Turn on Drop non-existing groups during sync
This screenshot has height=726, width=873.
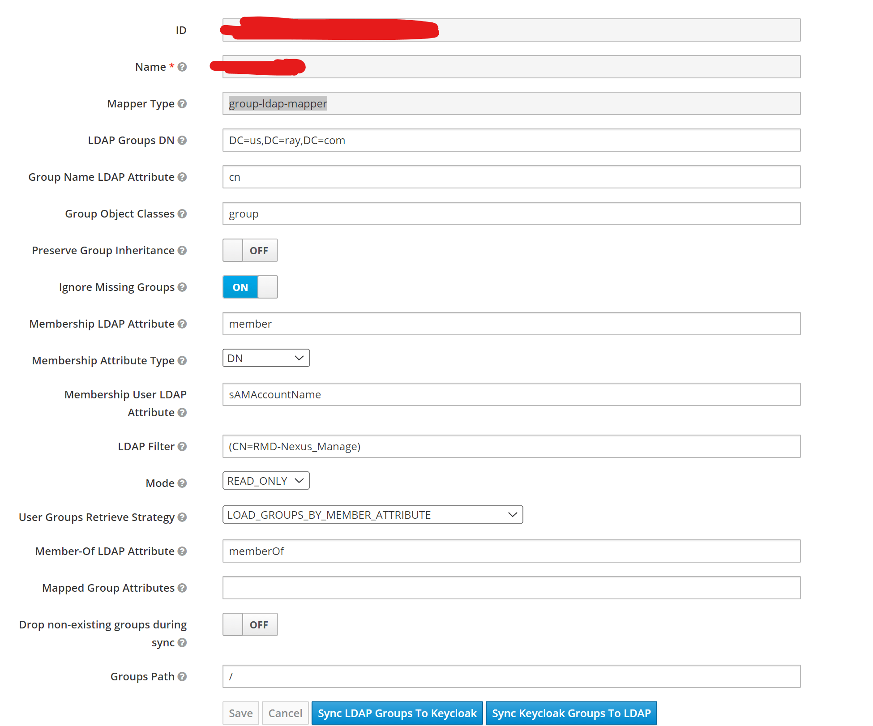(250, 624)
